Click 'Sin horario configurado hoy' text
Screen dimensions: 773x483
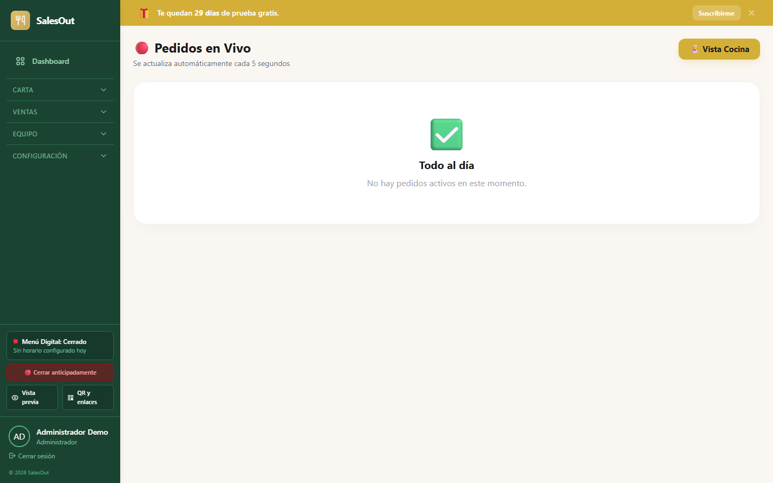pyautogui.click(x=50, y=350)
